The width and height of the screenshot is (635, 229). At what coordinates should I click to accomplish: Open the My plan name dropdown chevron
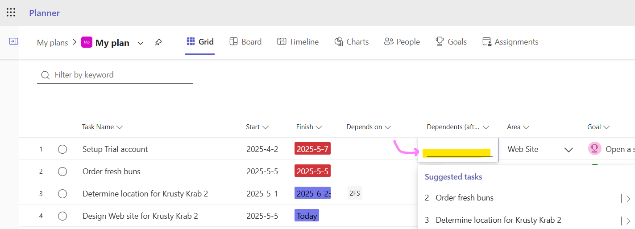pos(141,43)
